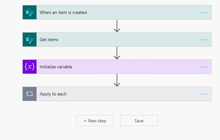Expand the Get items action card
Image resolution: width=220 pixels, height=140 pixels.
pyautogui.click(x=49, y=40)
